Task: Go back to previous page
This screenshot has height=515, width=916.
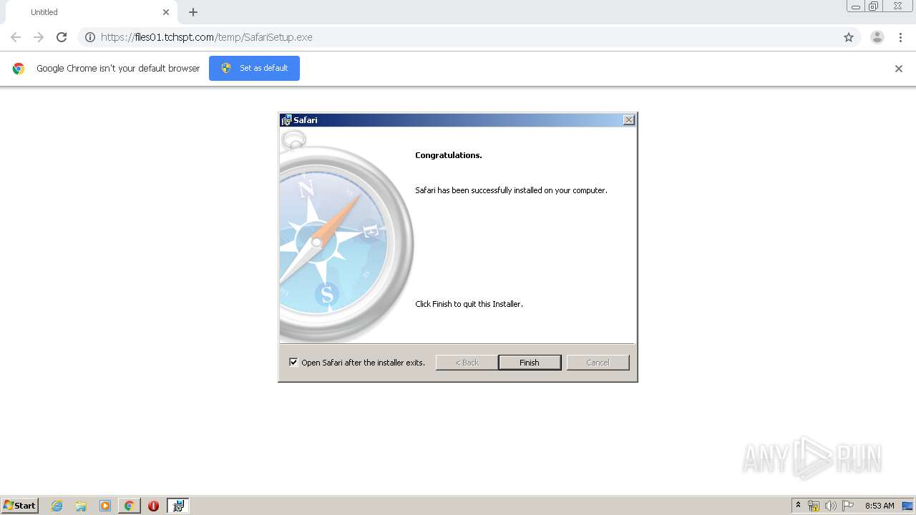Action: point(16,37)
